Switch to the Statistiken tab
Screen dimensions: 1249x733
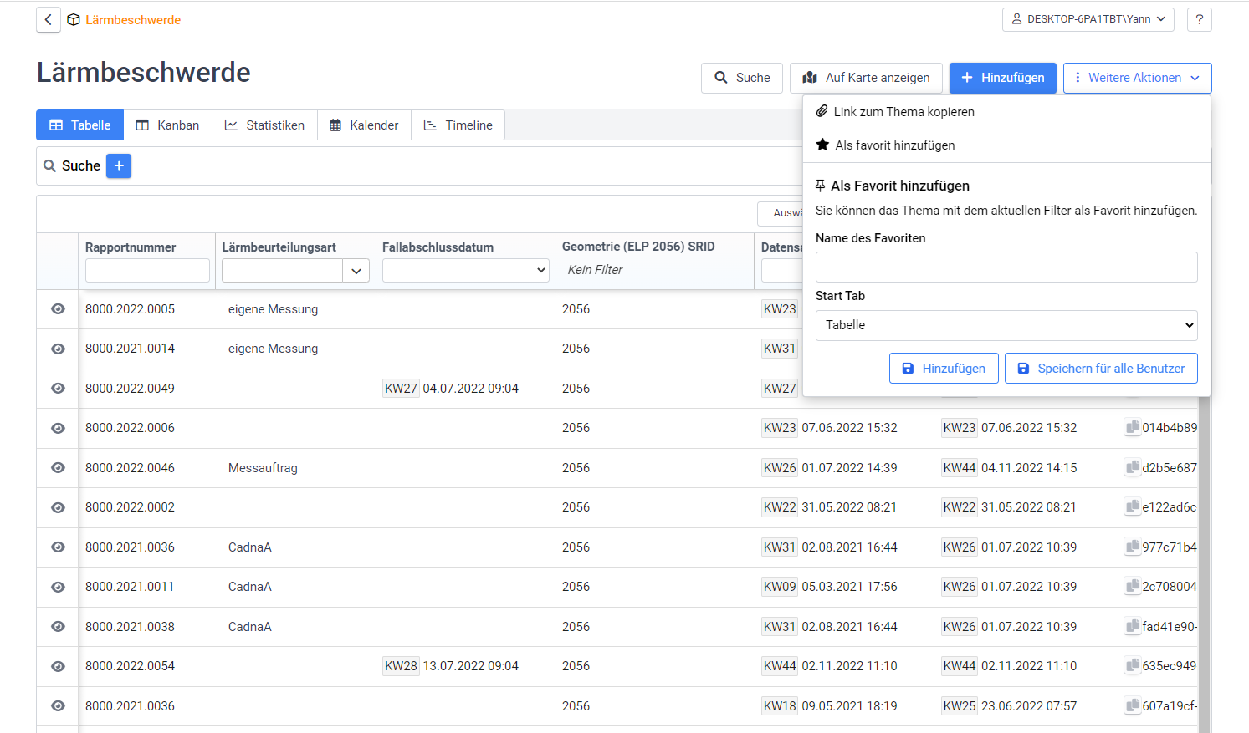(264, 125)
